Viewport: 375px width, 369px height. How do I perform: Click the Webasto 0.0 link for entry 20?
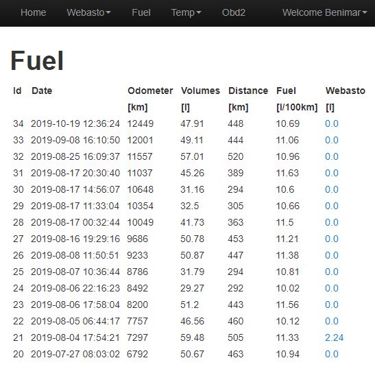(332, 354)
